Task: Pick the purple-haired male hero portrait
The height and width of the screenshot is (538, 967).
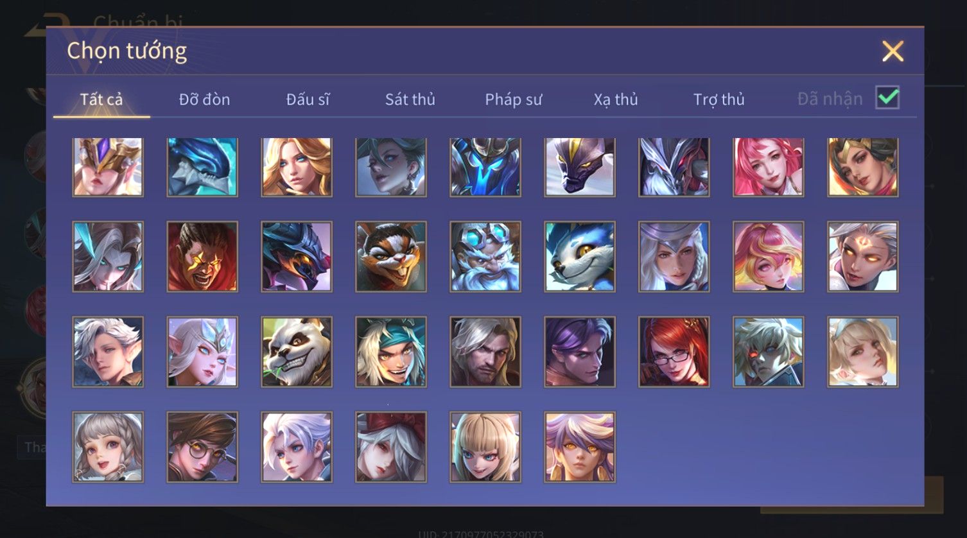Action: pos(580,352)
